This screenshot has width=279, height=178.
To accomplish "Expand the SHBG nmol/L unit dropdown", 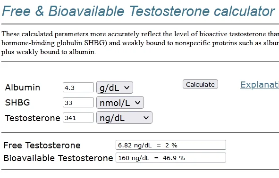I will coord(120,102).
